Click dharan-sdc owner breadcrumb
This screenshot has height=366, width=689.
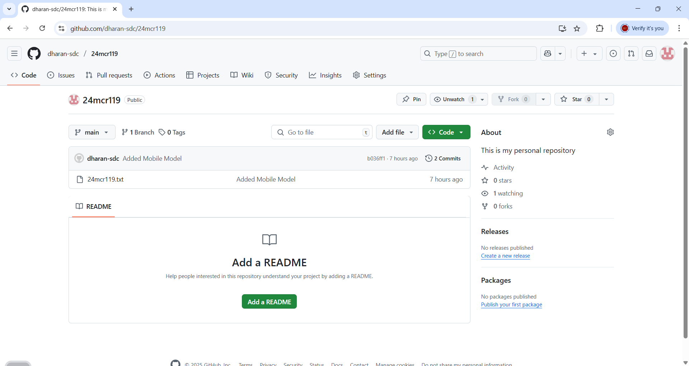pos(63,53)
